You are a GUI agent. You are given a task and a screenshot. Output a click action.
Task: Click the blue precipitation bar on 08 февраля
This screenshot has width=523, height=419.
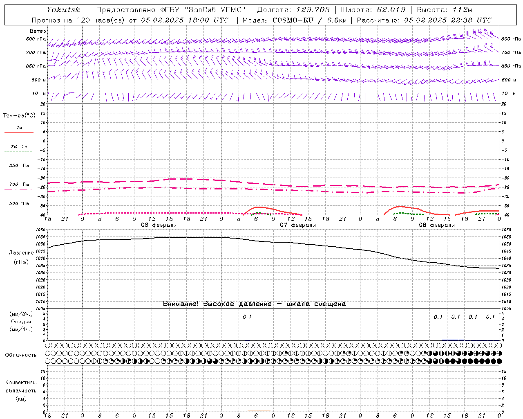click(x=453, y=340)
